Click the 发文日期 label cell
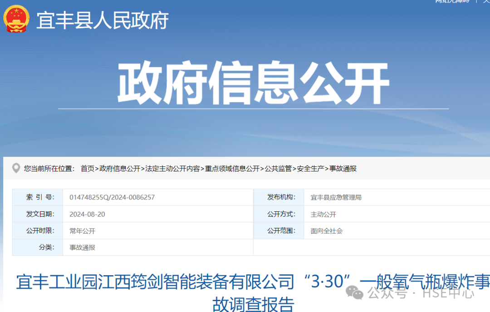Viewport: 490px width, 312px height. click(38, 214)
